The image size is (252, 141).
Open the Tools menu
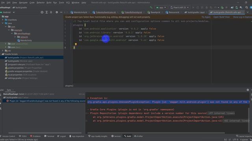pos(61,3)
